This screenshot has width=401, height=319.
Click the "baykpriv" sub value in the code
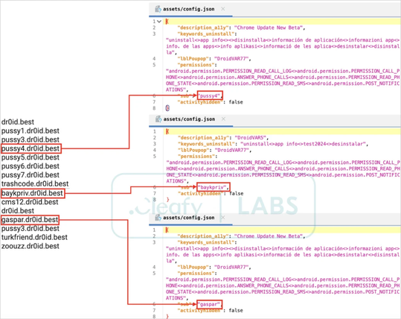(x=214, y=187)
